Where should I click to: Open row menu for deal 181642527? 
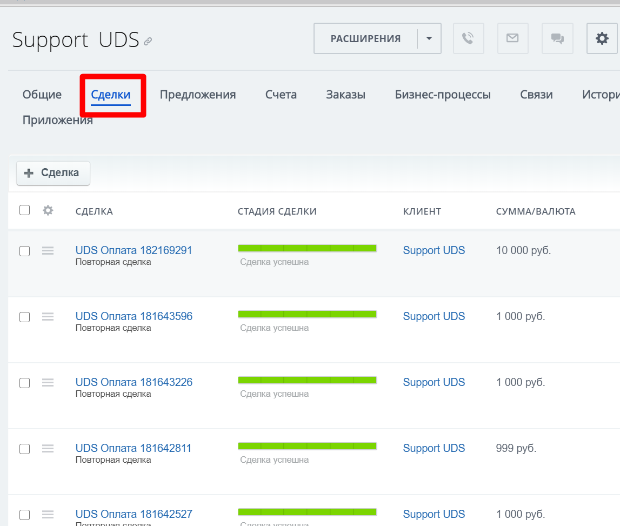[x=48, y=514]
